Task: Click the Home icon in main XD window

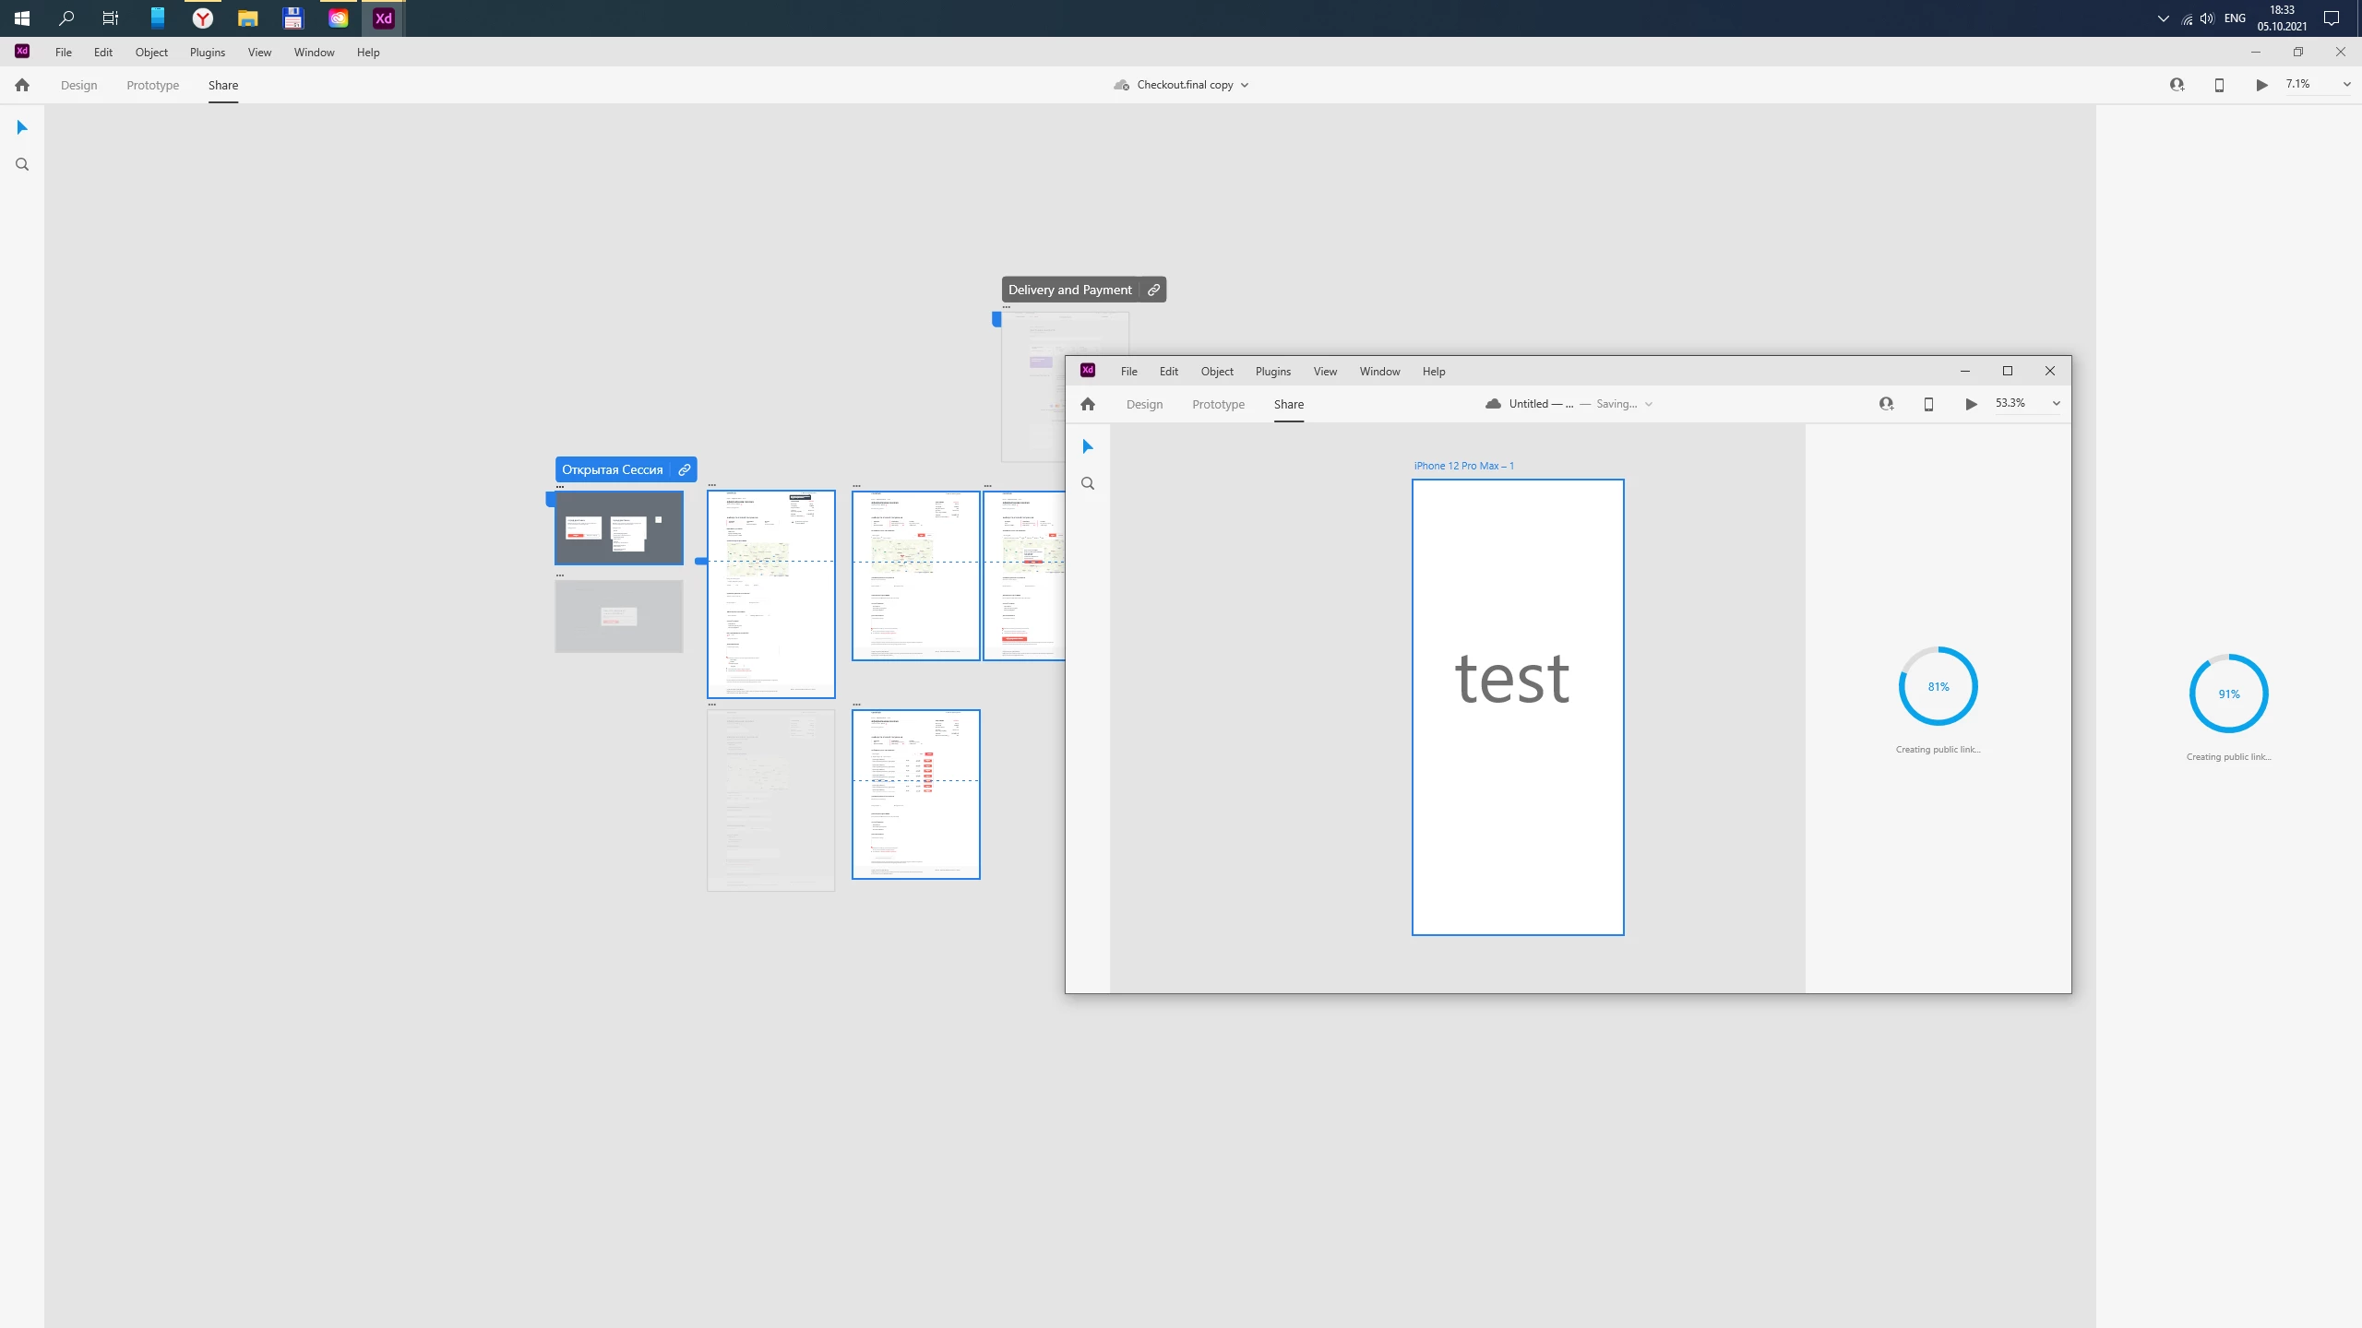Action: click(x=22, y=85)
